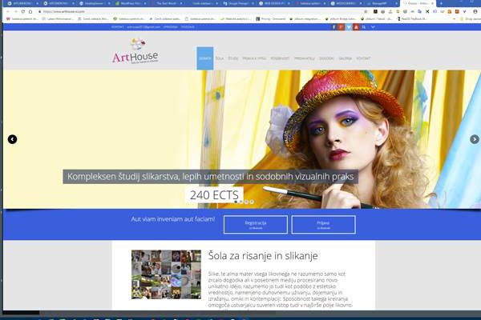Open the KONTAKT menu item
The width and height of the screenshot is (481, 320).
pos(363,58)
